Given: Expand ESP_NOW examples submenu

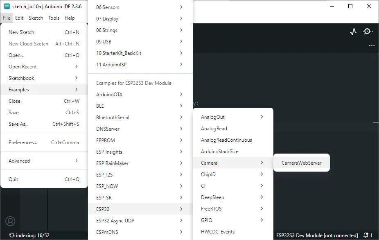Looking at the screenshot, I should tap(140, 186).
